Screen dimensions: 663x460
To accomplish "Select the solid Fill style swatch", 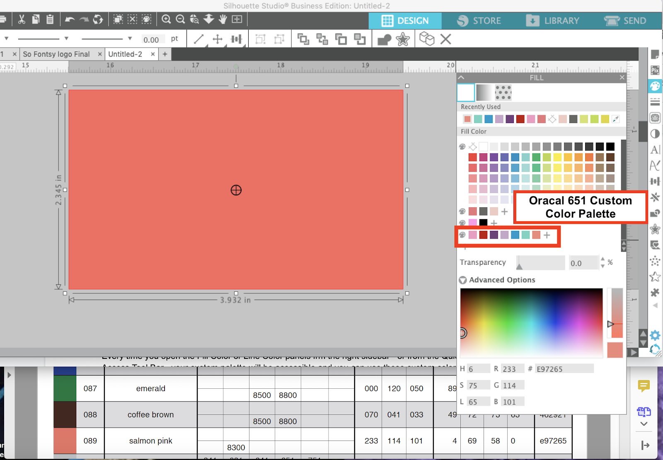I will pos(465,93).
